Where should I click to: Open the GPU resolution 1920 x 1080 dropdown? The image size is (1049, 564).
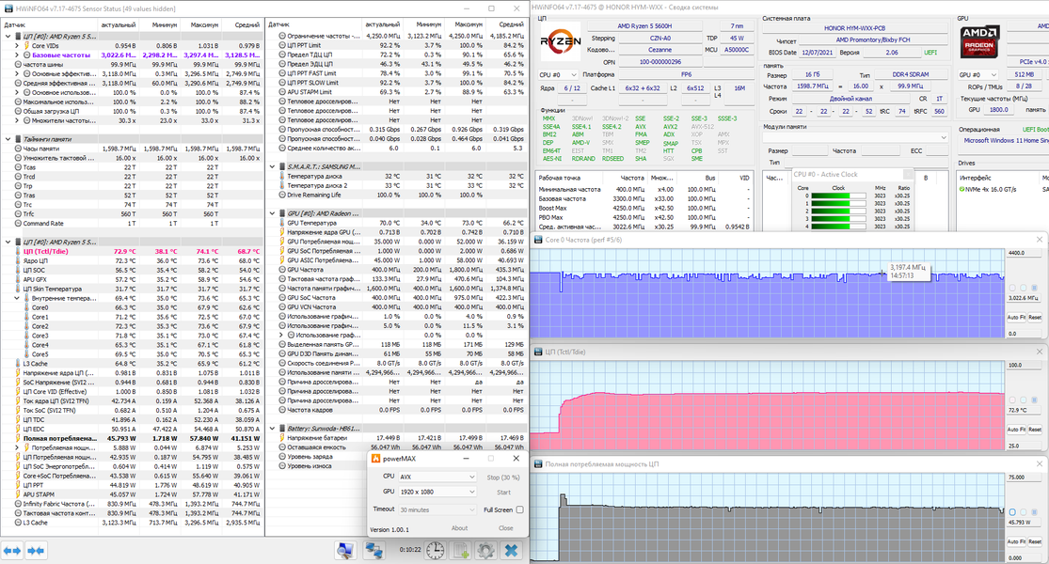tap(437, 492)
